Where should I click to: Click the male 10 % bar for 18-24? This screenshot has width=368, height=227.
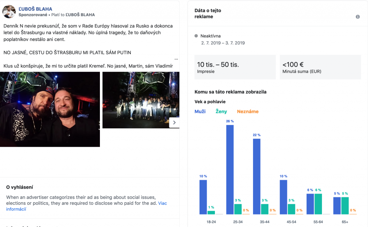203,197
